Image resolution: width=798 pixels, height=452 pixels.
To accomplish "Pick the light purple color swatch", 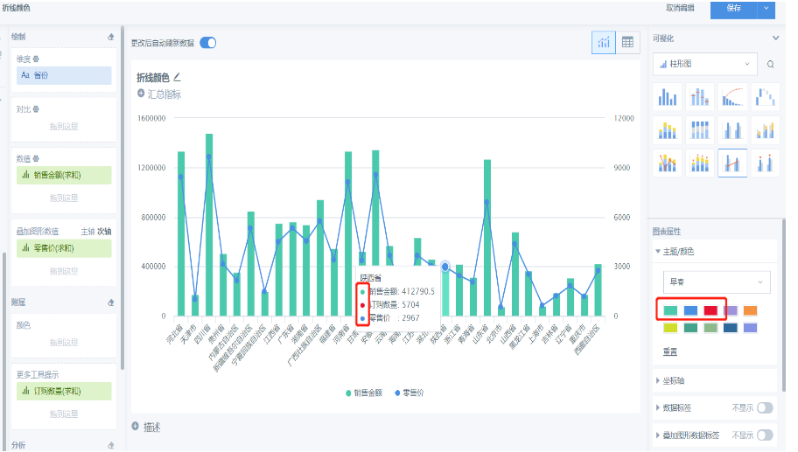I will (731, 310).
